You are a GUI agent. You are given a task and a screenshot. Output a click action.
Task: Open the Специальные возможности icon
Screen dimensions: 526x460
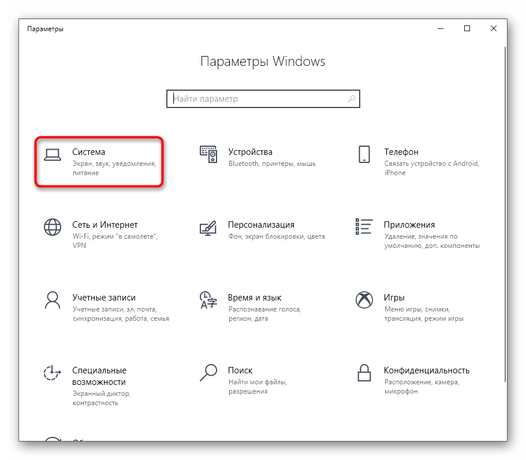click(53, 373)
